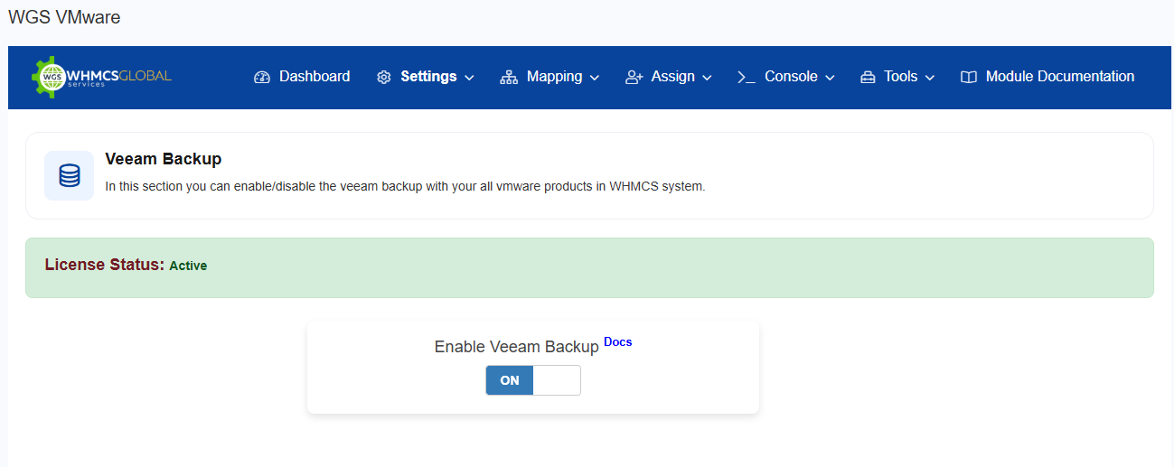Image resolution: width=1174 pixels, height=467 pixels.
Task: Open the Tools menu label
Action: click(901, 77)
